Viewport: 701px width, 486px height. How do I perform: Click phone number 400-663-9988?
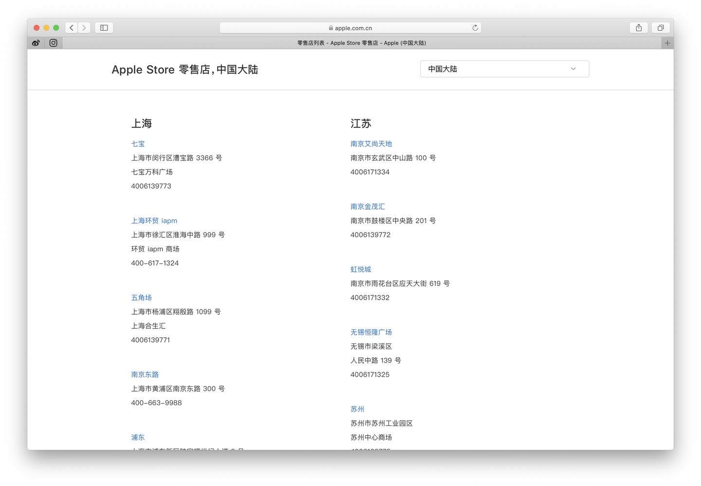[156, 403]
